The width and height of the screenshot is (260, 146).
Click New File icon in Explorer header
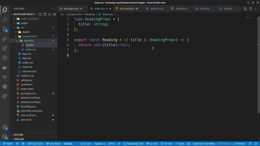click(40, 15)
